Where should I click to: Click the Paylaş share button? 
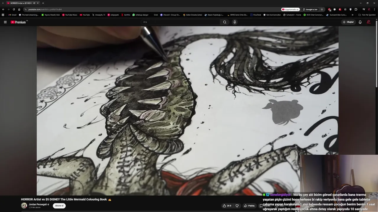click(x=249, y=206)
